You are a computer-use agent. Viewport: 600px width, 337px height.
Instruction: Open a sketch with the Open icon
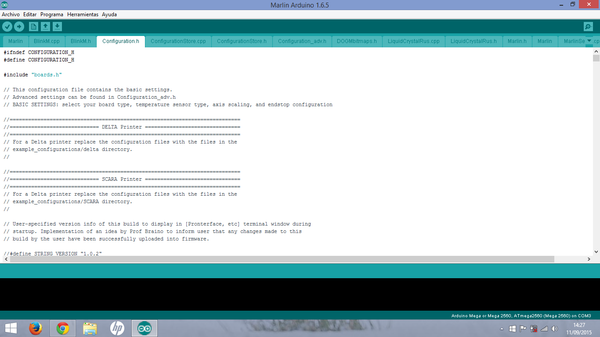pos(45,26)
